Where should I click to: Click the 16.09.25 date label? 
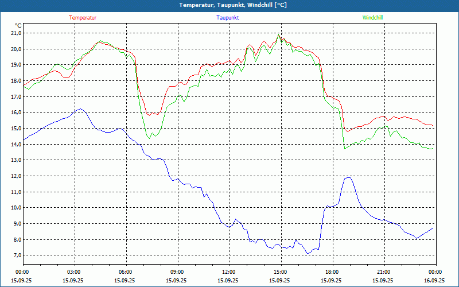point(434,281)
